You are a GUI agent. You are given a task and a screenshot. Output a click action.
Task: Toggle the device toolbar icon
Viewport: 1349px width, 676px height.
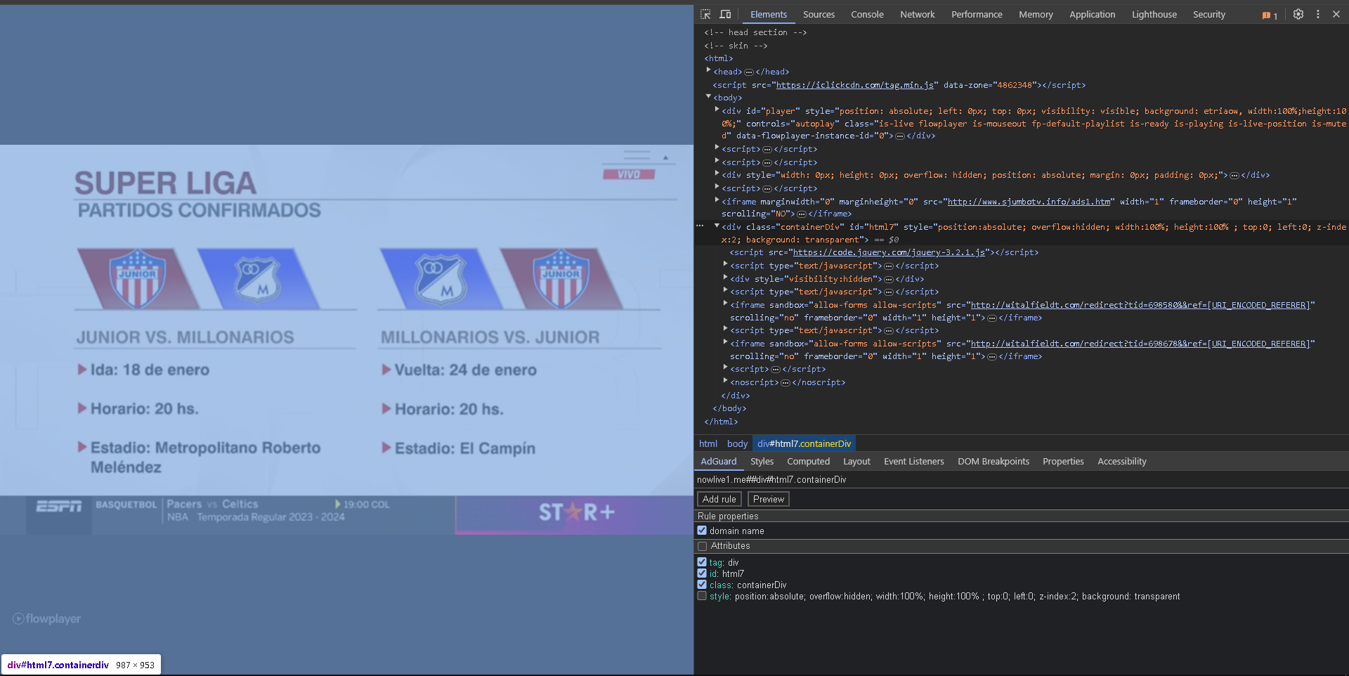pyautogui.click(x=725, y=13)
